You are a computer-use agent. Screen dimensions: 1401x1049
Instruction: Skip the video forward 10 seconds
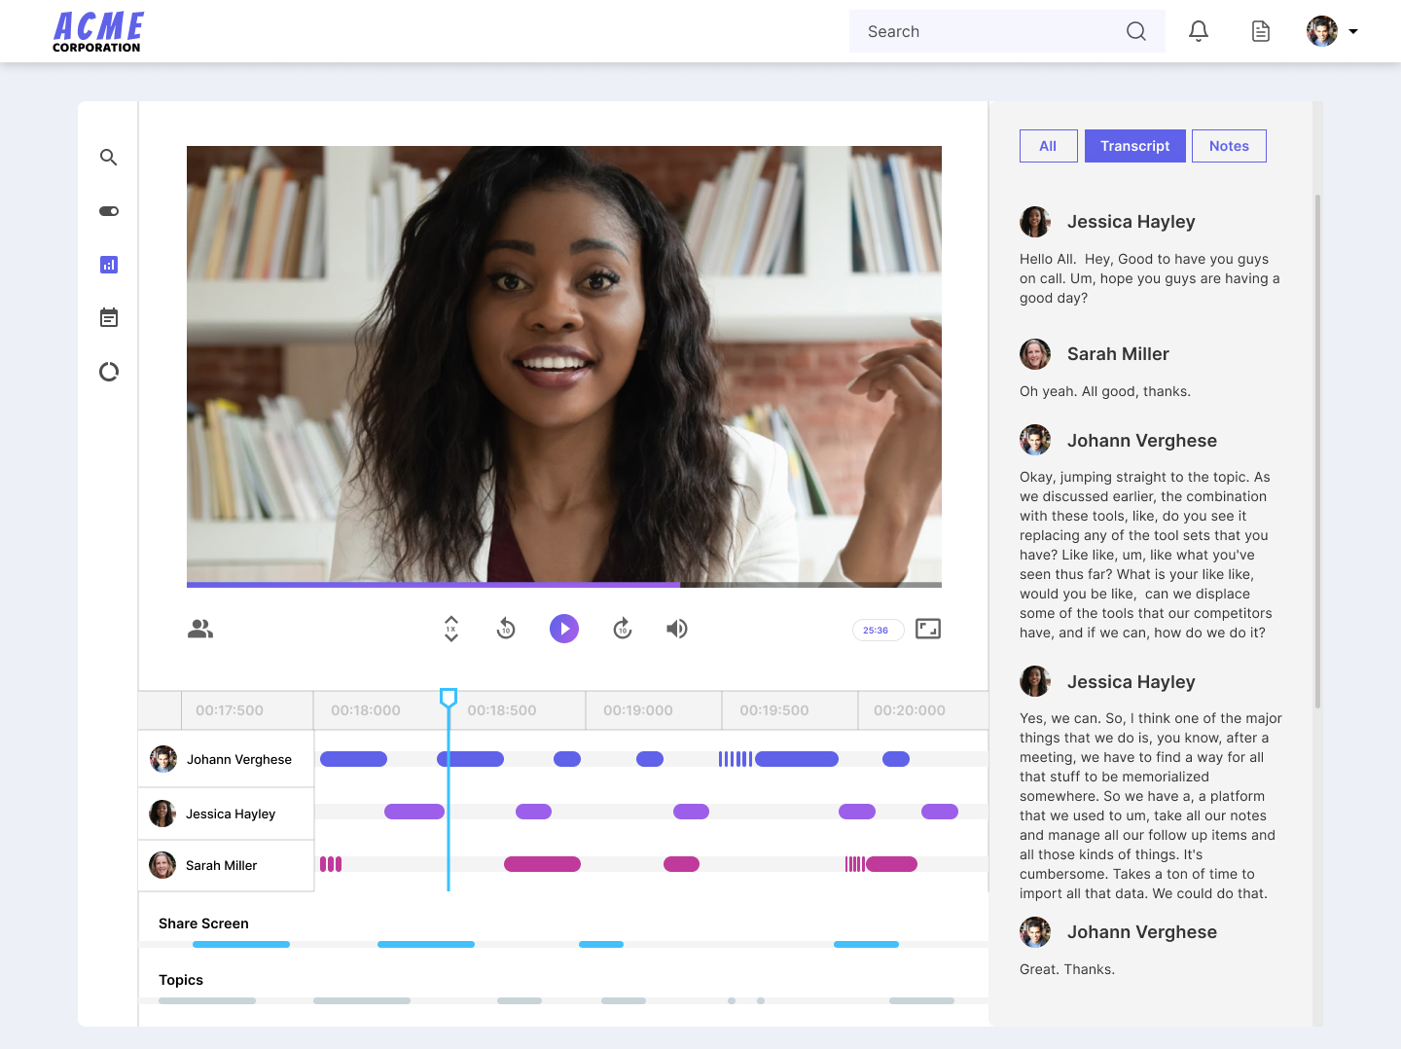(x=623, y=629)
